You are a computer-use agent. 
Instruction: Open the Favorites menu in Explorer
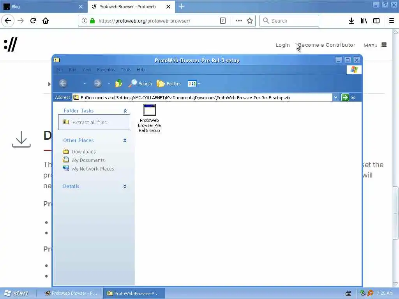pos(106,70)
